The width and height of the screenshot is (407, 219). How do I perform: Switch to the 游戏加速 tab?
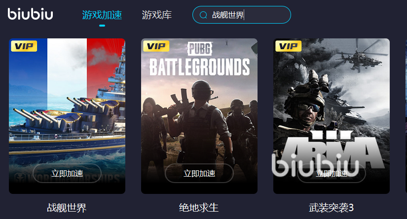pyautogui.click(x=102, y=15)
